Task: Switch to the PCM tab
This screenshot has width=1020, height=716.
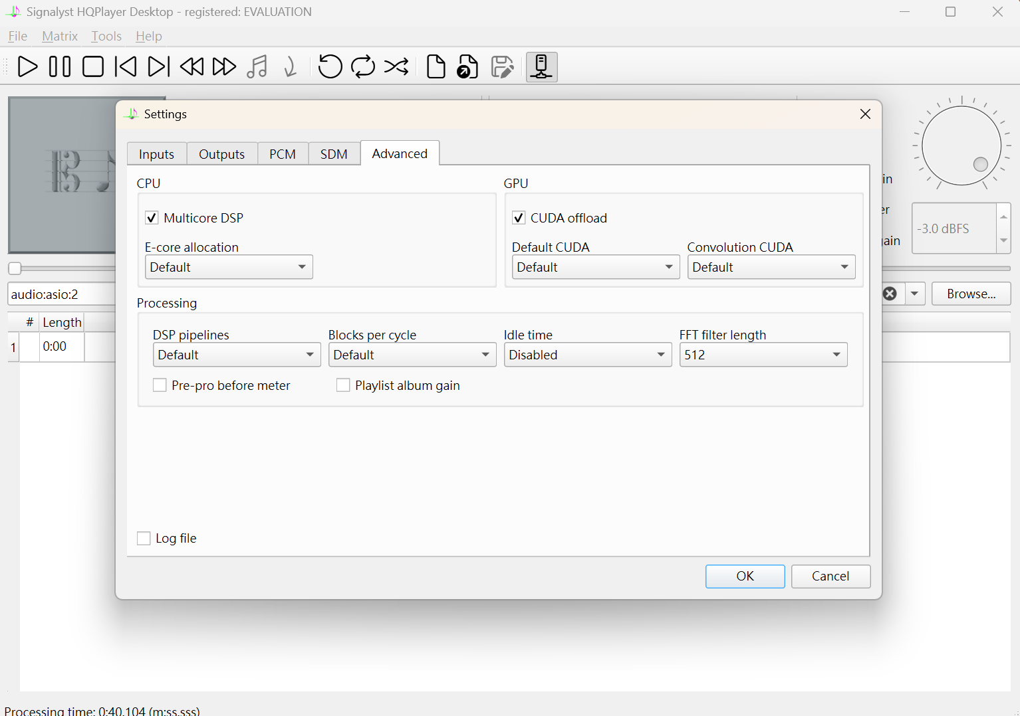Action: tap(283, 154)
